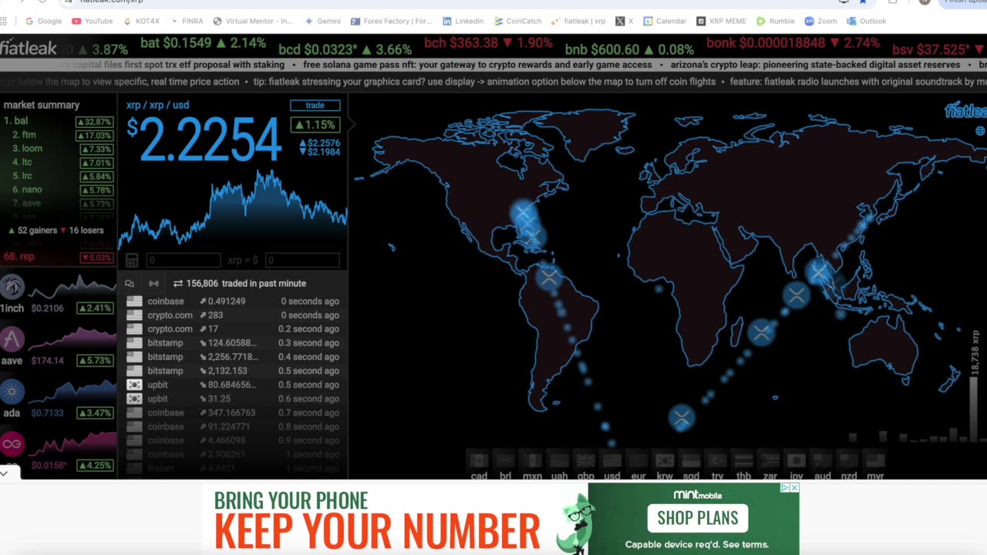Open the X bookmark
The image size is (987, 555).
pos(625,21)
